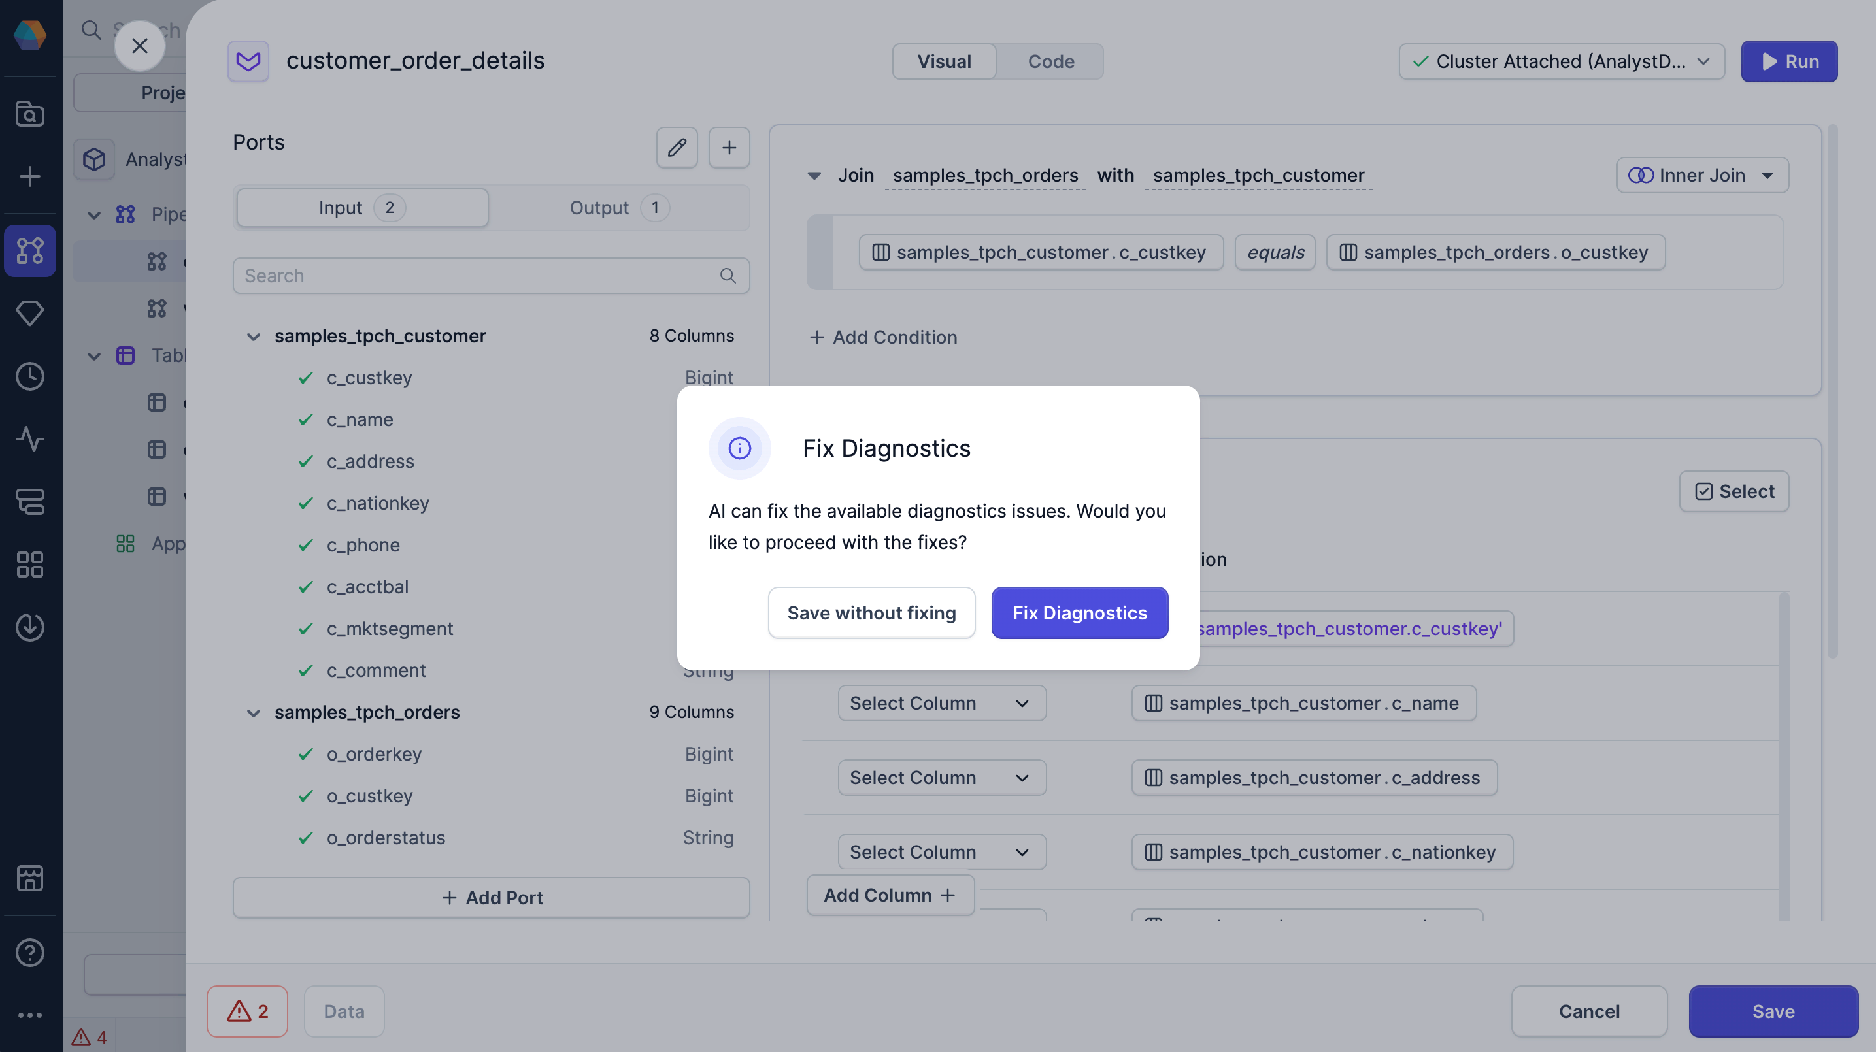Click the pipeline graph sidebar icon
Viewport: 1876px width, 1052px height.
30,250
